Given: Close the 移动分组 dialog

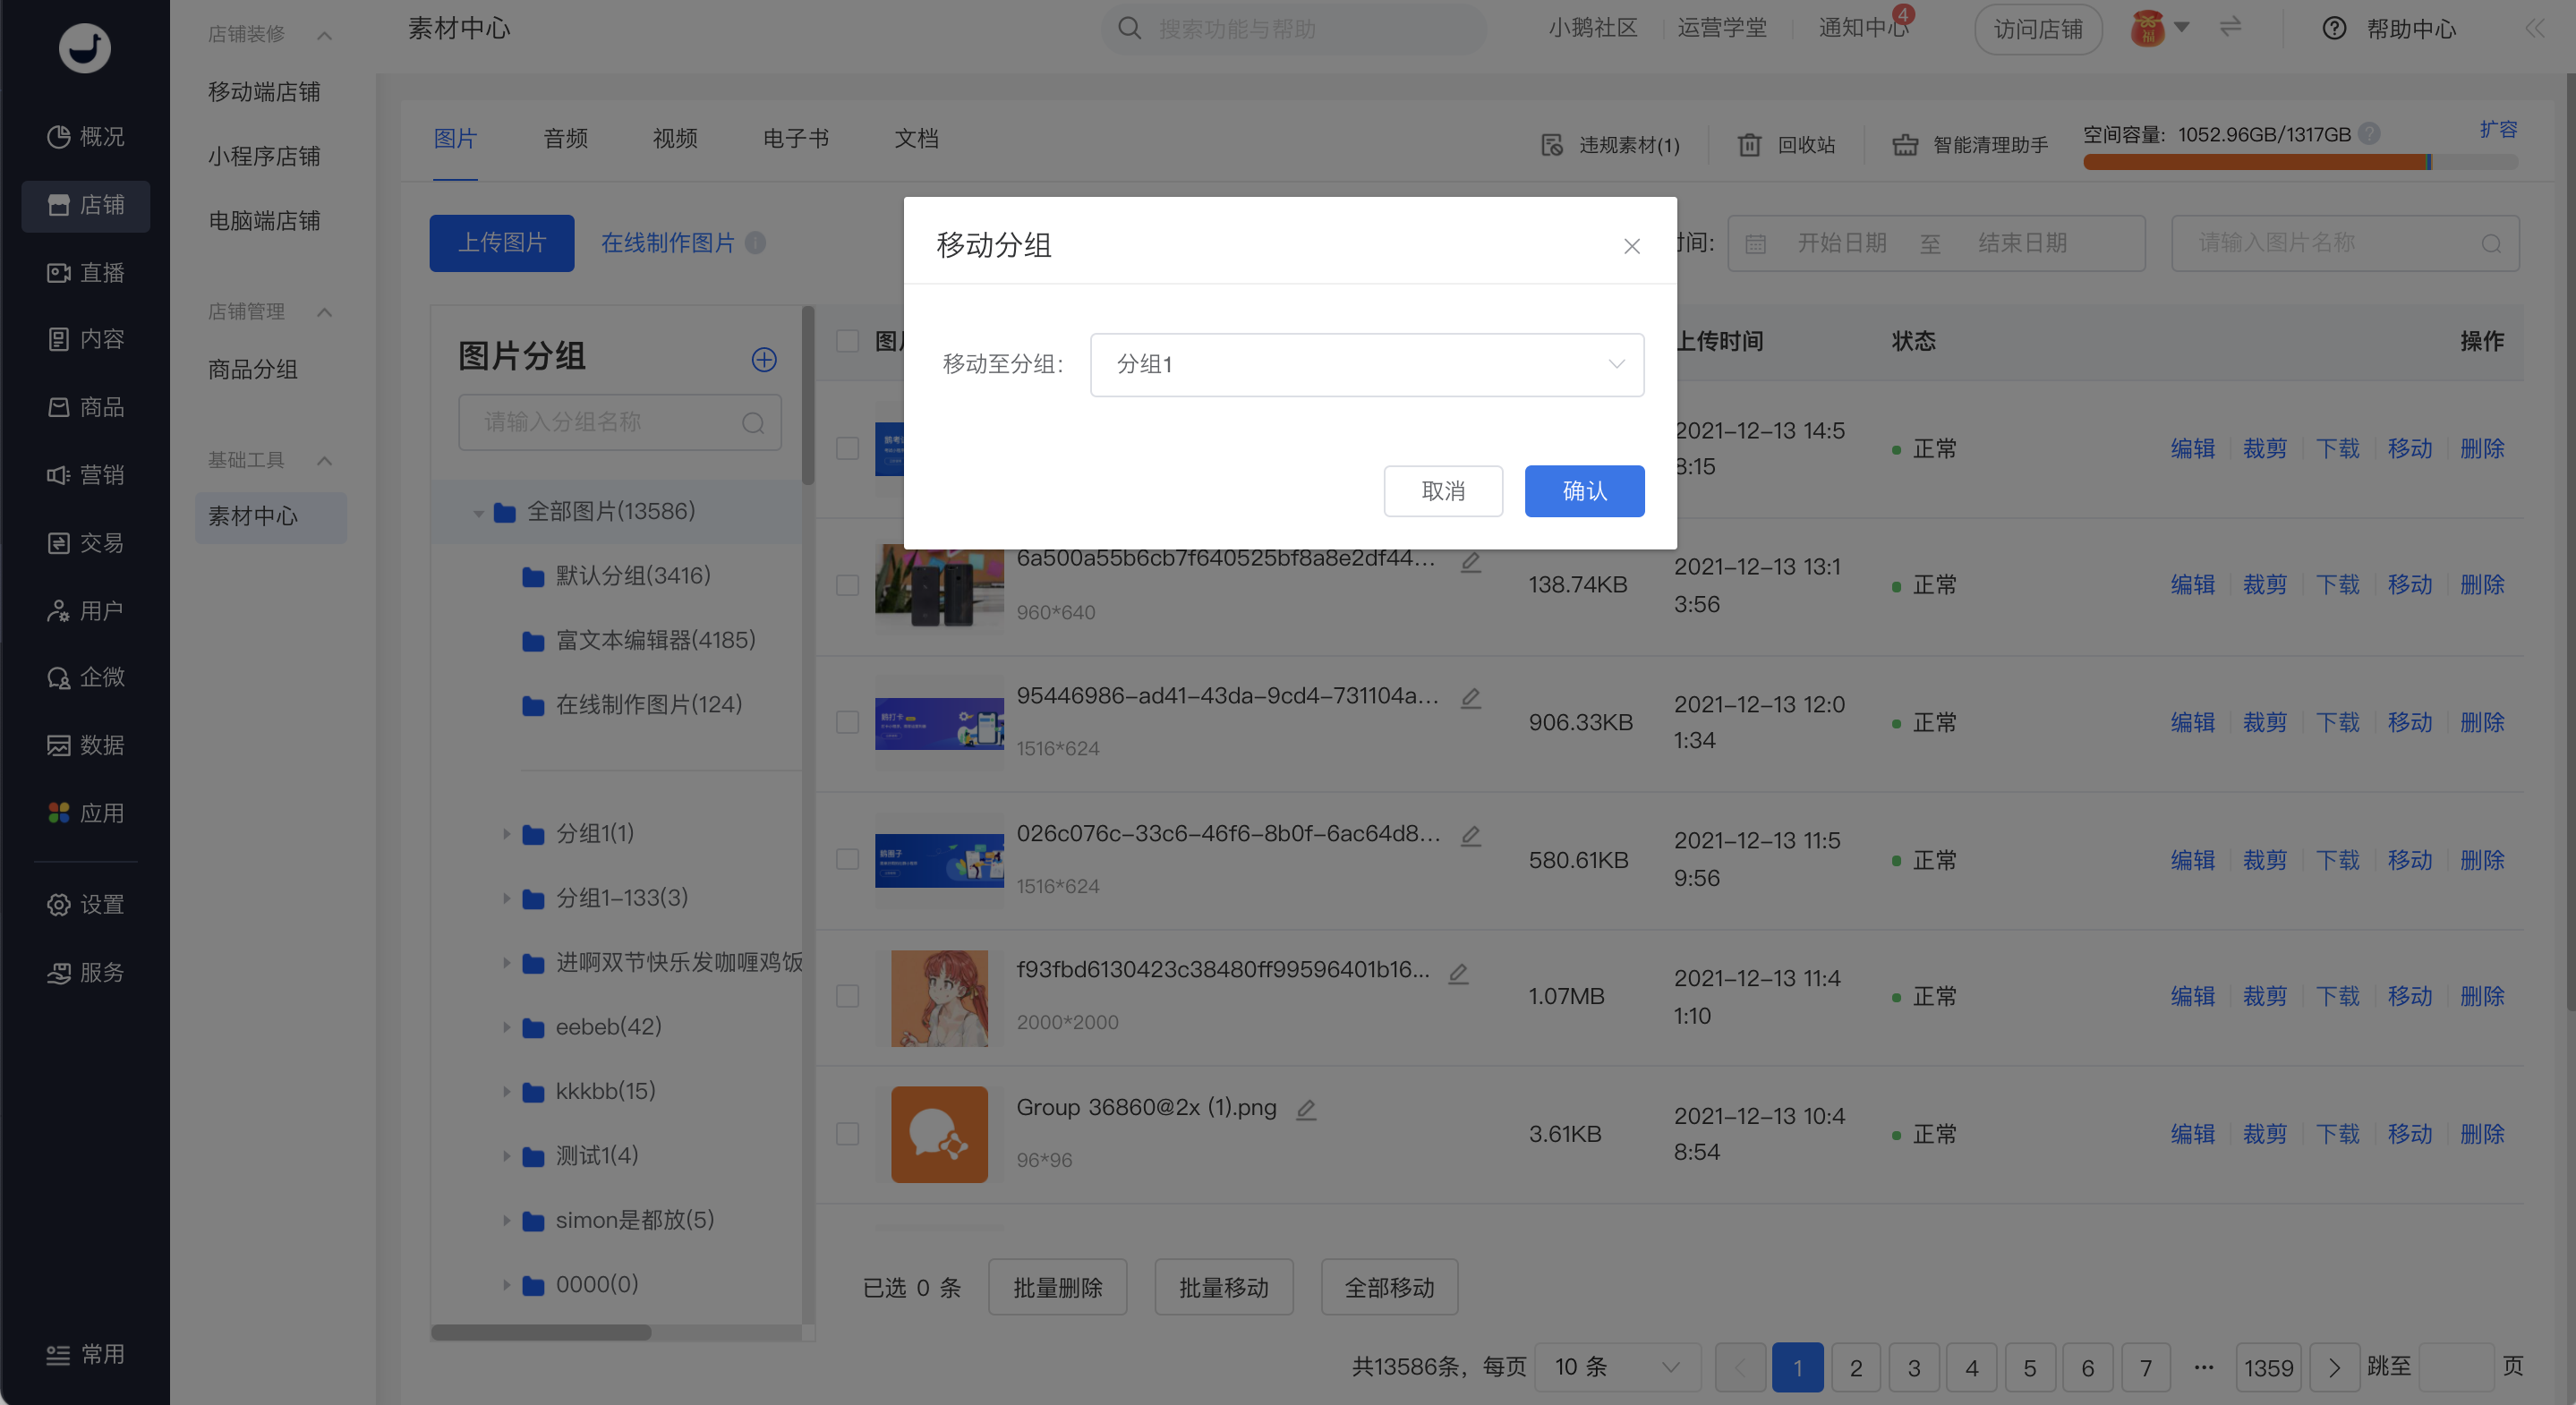Looking at the screenshot, I should click(x=1632, y=246).
